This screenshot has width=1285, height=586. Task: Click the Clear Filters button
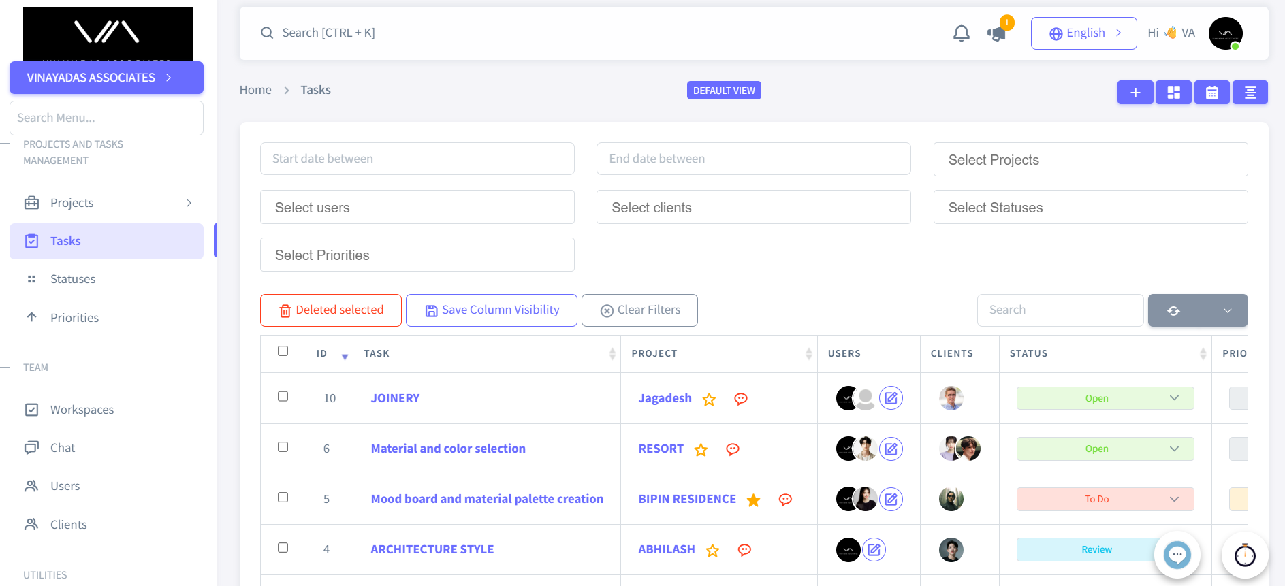click(x=639, y=310)
